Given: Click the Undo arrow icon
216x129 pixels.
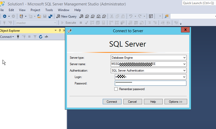Looking at the screenshot, I should coord(131,16).
